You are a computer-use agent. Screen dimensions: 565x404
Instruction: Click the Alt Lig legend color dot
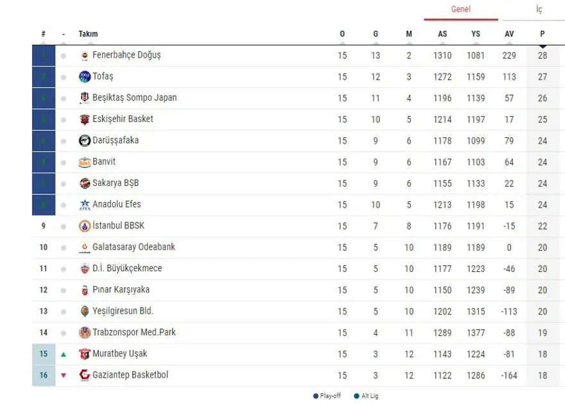pos(356,396)
